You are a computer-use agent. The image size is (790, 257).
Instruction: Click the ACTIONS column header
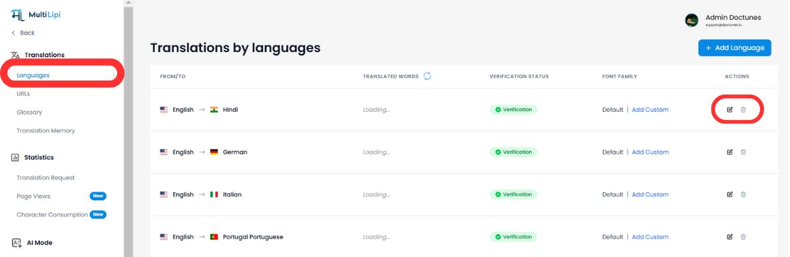tap(737, 77)
